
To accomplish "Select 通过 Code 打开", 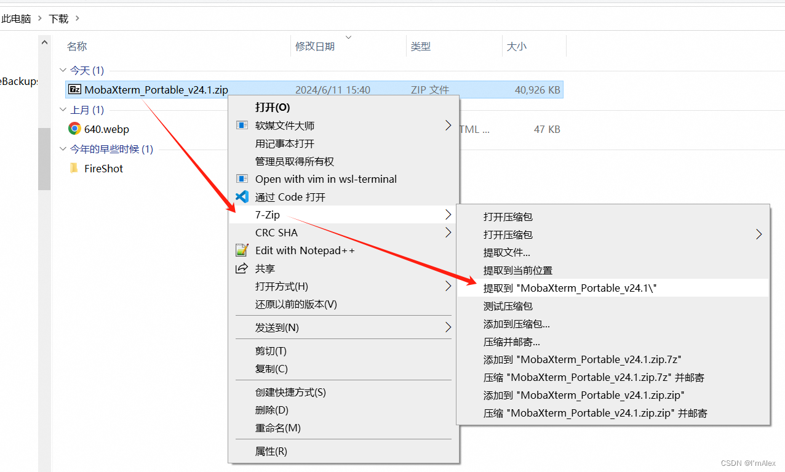I will coord(290,197).
